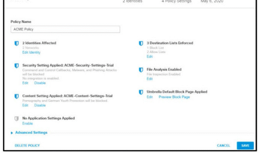Image resolution: width=260 pixels, height=153 pixels.
Task: Click the shield icon beside Security Setting Applied
Action: pos(16,66)
